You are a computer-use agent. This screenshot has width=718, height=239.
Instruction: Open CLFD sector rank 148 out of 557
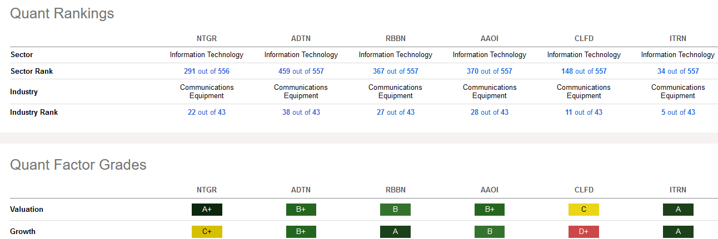584,71
